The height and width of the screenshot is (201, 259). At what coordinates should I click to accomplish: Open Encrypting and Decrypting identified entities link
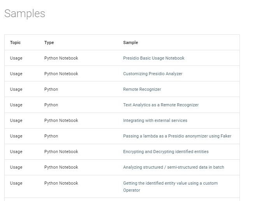click(166, 152)
